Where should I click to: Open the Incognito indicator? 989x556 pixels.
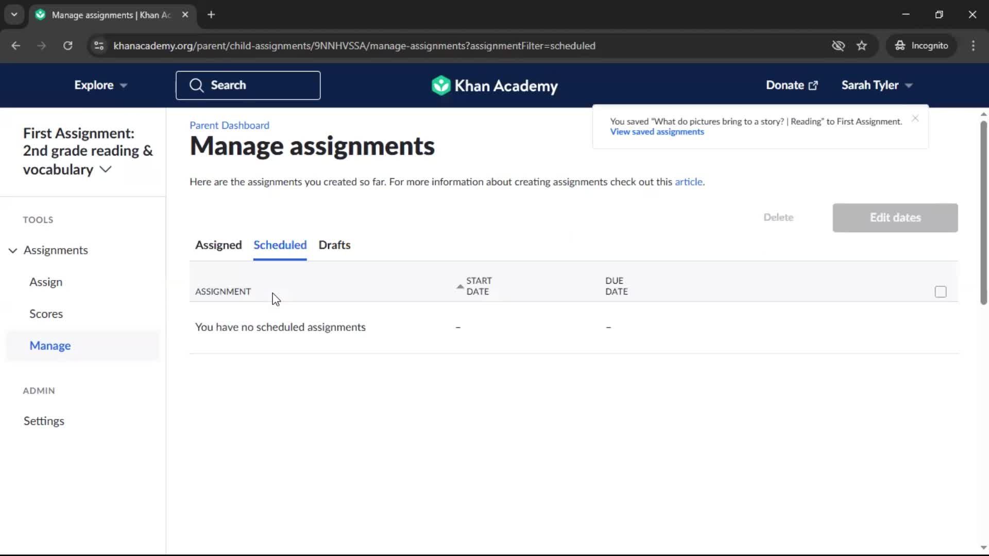click(x=921, y=45)
